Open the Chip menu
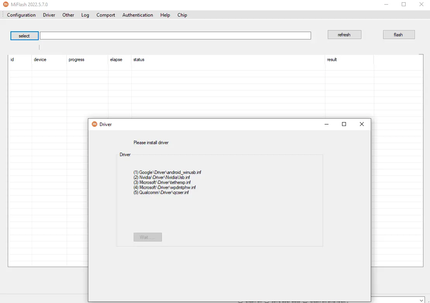Viewport: 430px width, 303px height. pyautogui.click(x=182, y=15)
